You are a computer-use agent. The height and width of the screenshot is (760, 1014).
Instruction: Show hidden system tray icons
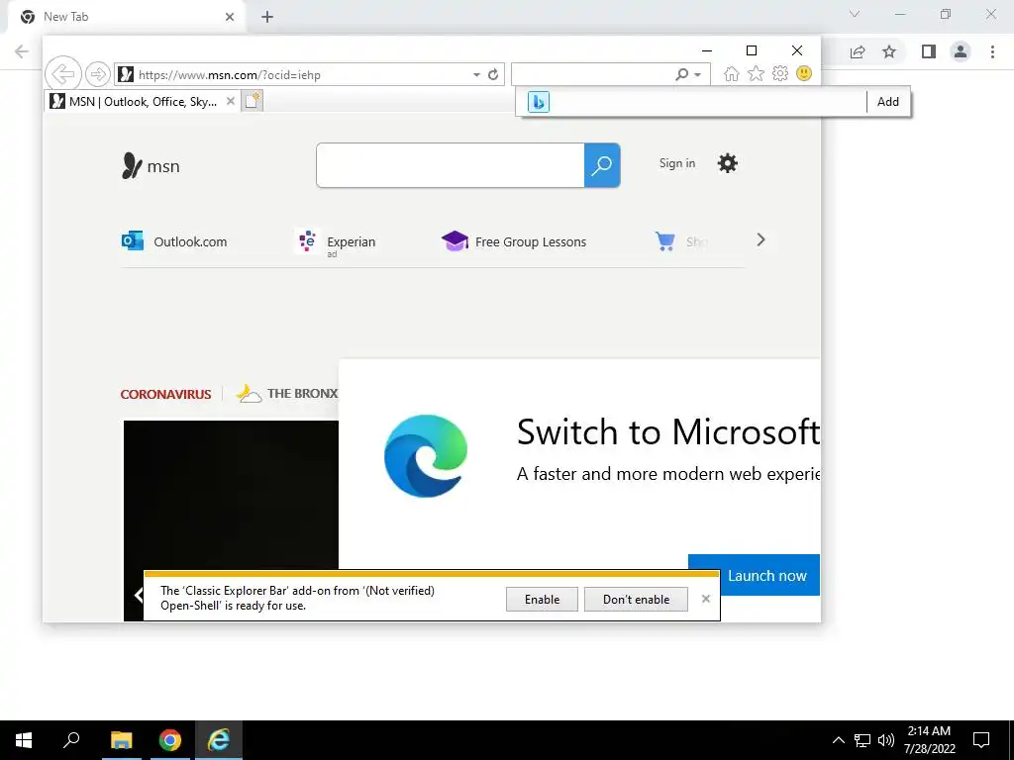tap(838, 740)
